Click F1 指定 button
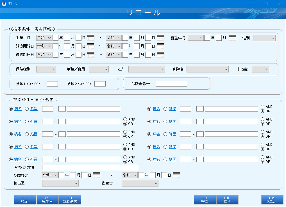Image resolution: width=286 pixels, height=207 pixels. [x=25, y=200]
